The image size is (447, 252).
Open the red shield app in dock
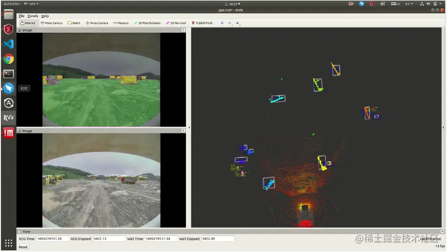[9, 29]
